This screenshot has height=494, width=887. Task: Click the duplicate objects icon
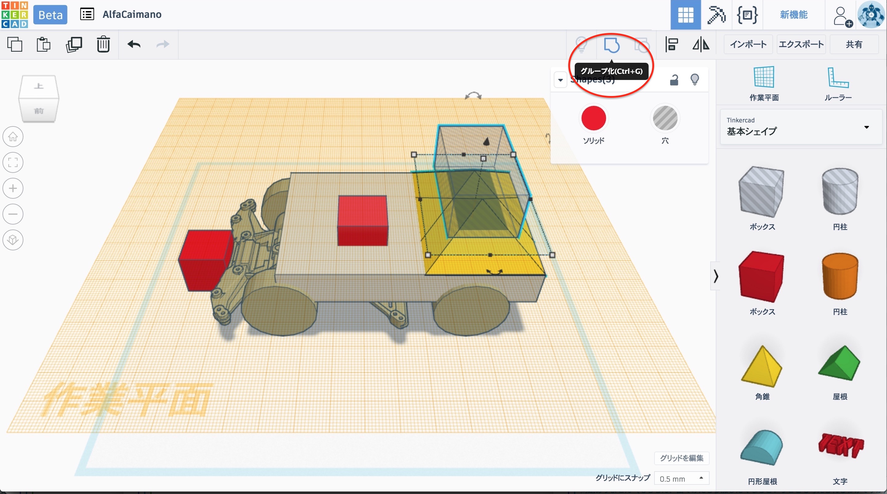(x=74, y=44)
